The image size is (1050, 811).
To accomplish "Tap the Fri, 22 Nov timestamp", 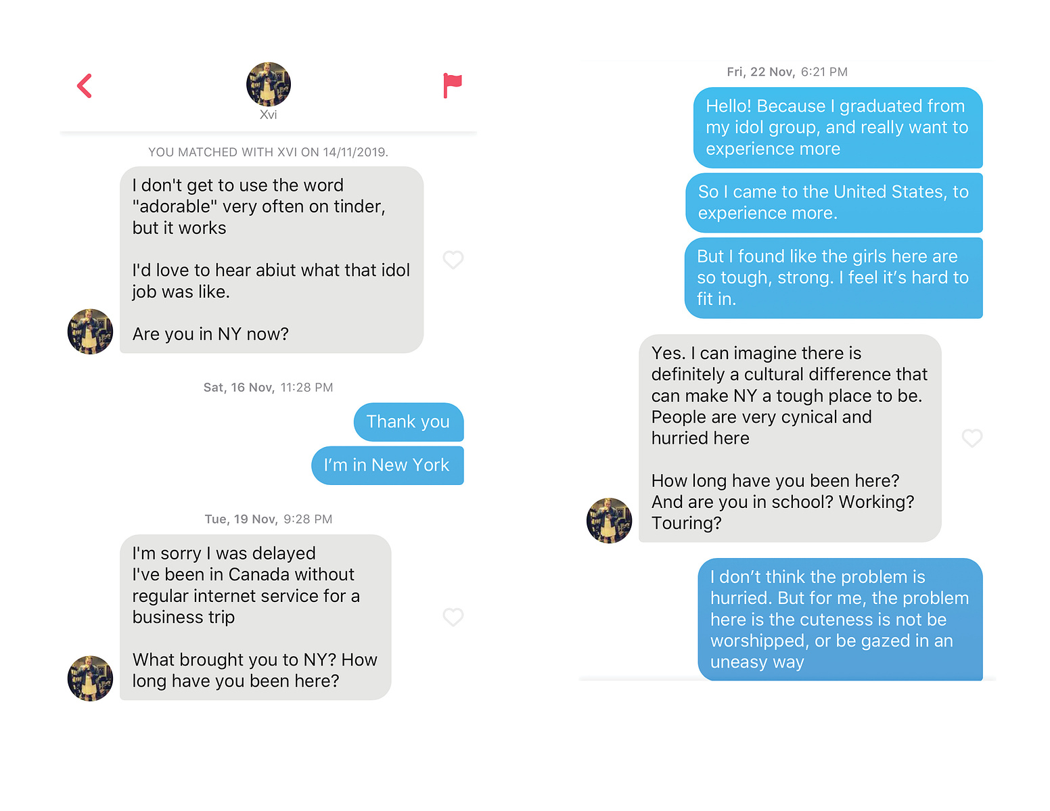I will (x=787, y=72).
